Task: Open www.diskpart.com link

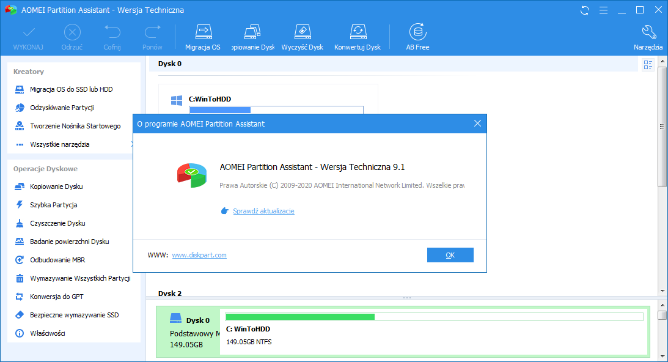Action: pos(199,255)
